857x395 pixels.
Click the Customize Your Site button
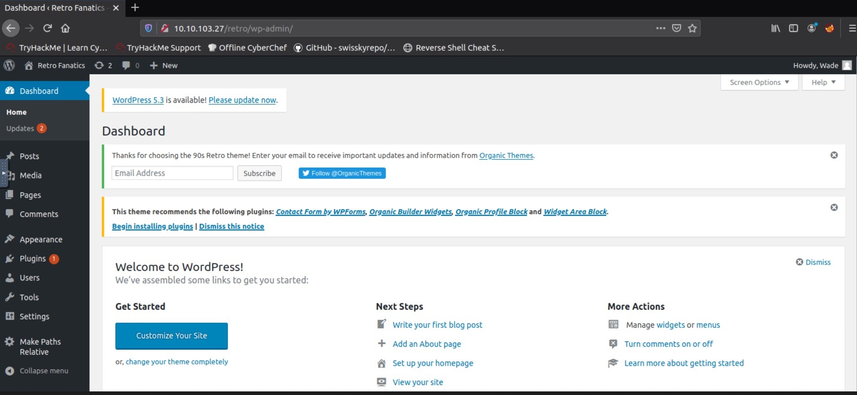171,336
